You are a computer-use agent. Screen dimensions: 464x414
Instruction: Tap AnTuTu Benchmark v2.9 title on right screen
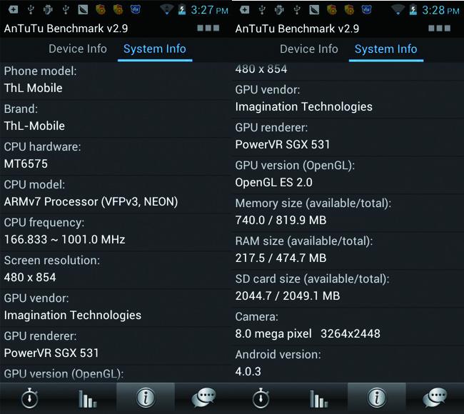coord(297,29)
